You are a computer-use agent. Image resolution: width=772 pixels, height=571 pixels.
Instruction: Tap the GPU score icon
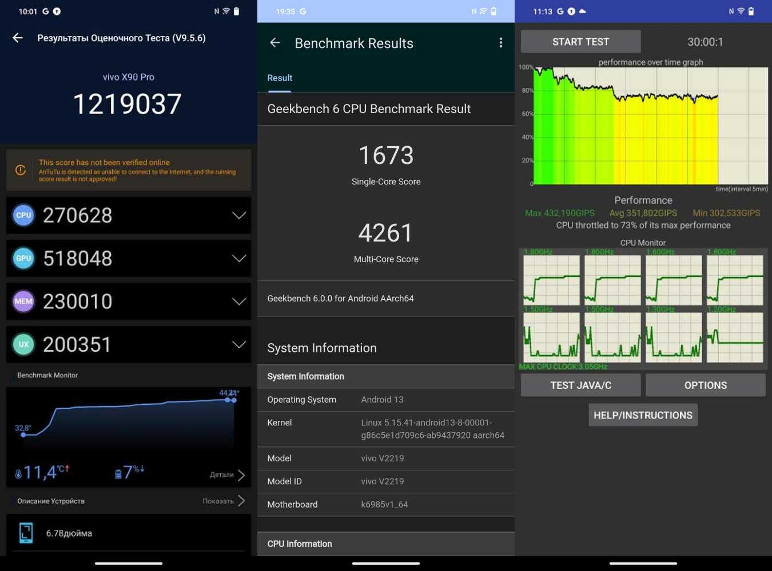tap(23, 258)
